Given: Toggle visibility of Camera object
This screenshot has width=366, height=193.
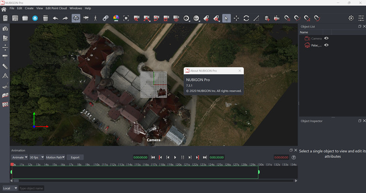Looking at the screenshot, I should coord(326,38).
